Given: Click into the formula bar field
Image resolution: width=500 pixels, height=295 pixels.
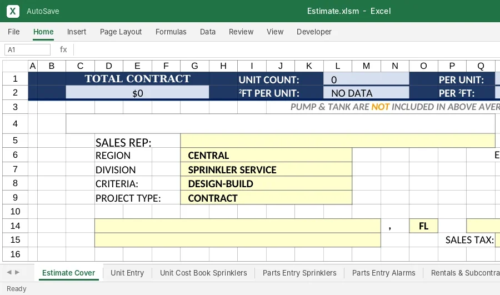Looking at the screenshot, I should (287, 50).
